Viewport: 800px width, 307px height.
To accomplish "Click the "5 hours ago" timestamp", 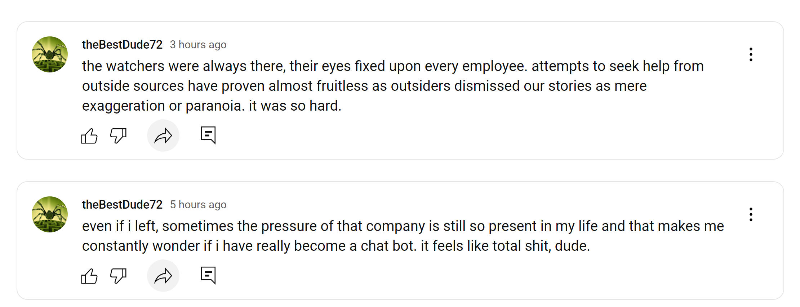I will tap(198, 205).
